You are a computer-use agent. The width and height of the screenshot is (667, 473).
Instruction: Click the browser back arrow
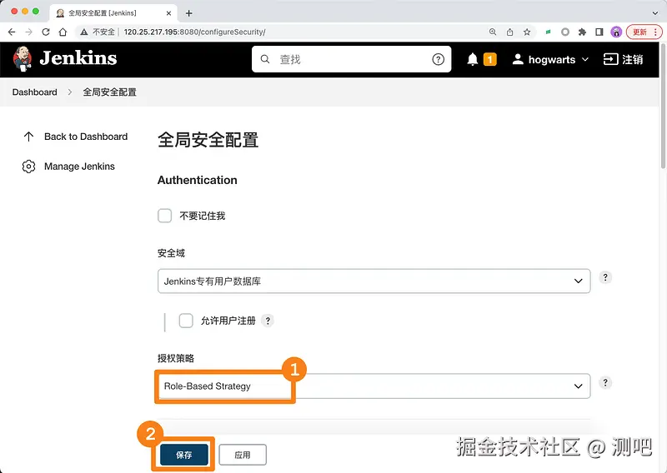[x=12, y=32]
